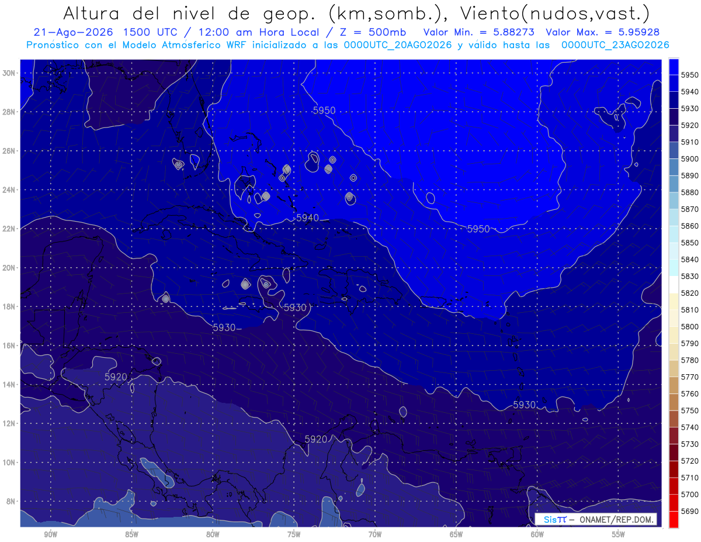Click the 90W longitude axis label
Viewport: 701px width, 542px height.
(x=51, y=534)
